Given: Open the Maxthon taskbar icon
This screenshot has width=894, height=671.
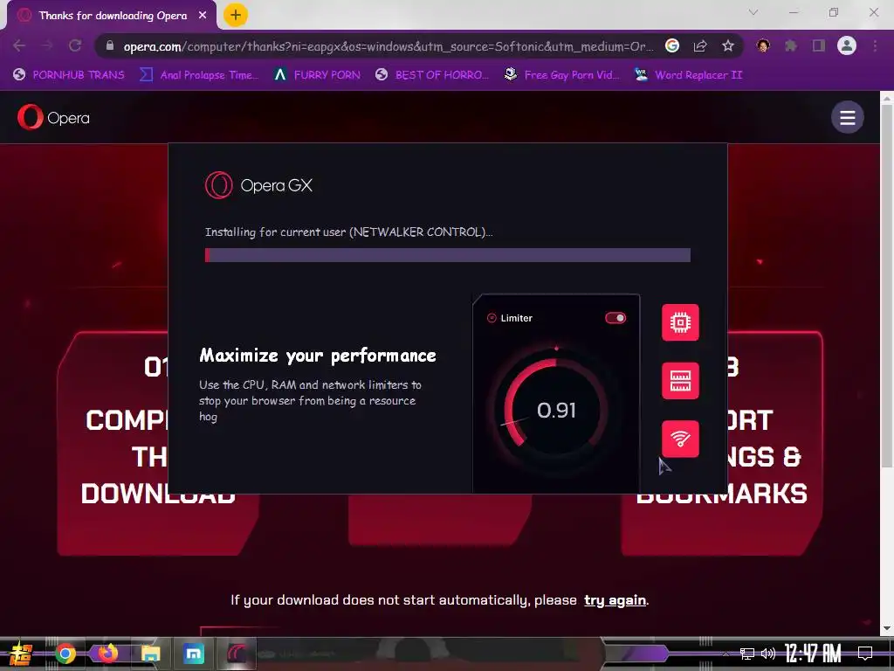Looking at the screenshot, I should pyautogui.click(x=194, y=654).
